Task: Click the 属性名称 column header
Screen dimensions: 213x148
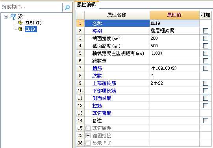Action: coord(117,15)
